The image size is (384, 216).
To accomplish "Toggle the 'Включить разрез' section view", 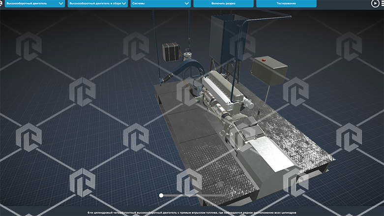I will [x=223, y=3].
